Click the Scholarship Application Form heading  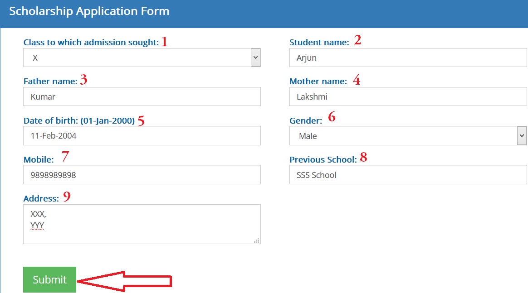89,11
